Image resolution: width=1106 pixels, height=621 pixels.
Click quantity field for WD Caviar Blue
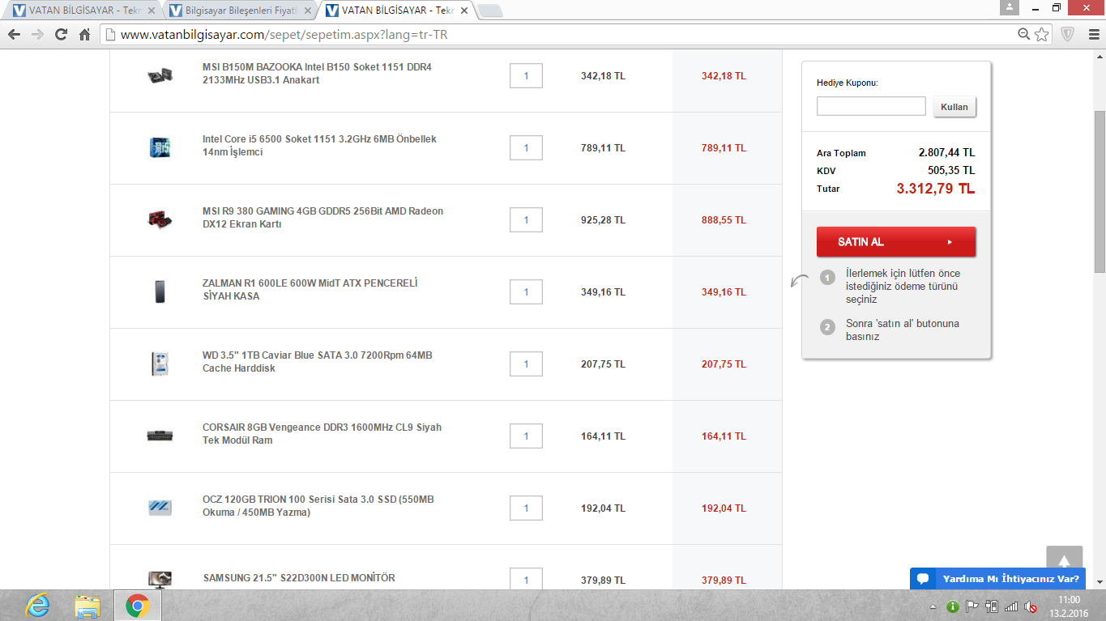tap(526, 364)
